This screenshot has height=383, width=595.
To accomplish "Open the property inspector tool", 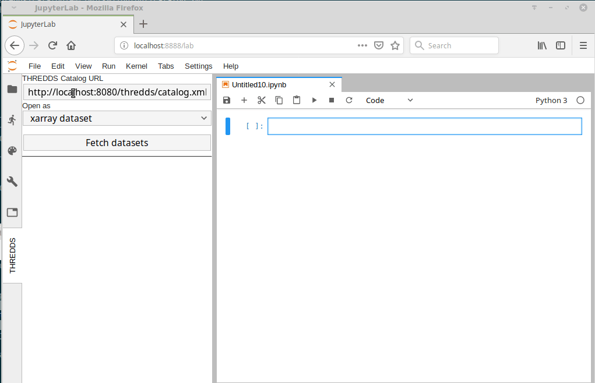I will [x=12, y=182].
